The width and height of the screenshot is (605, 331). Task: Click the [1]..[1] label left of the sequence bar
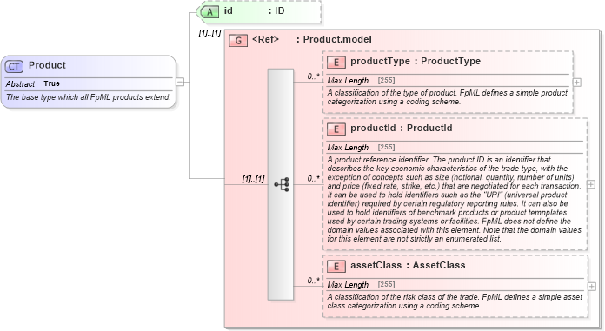click(x=254, y=179)
